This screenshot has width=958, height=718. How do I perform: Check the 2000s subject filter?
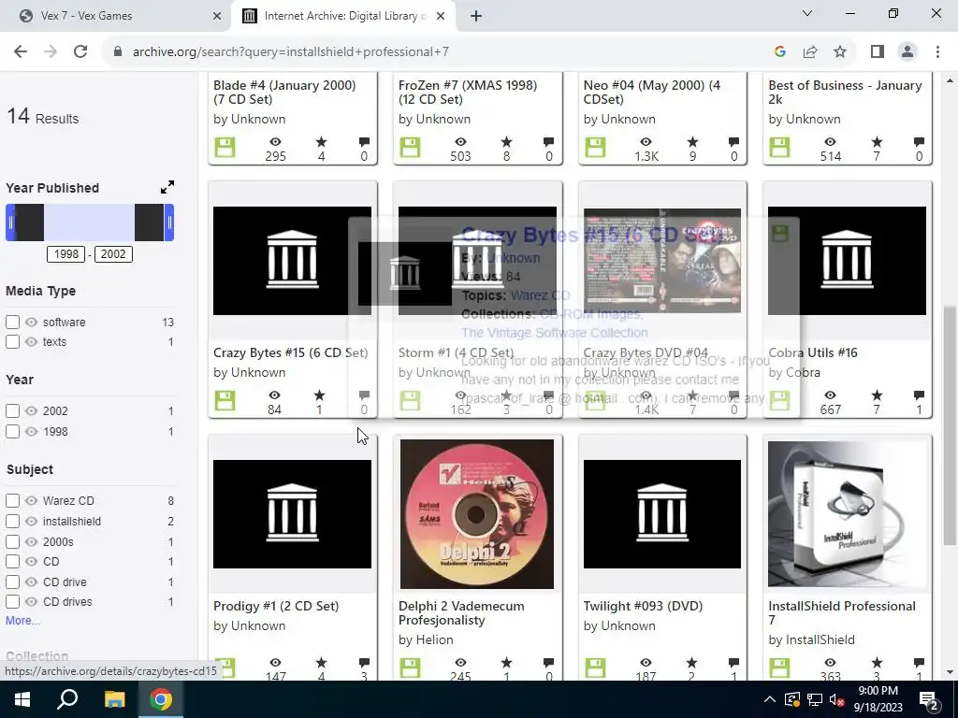pyautogui.click(x=12, y=541)
